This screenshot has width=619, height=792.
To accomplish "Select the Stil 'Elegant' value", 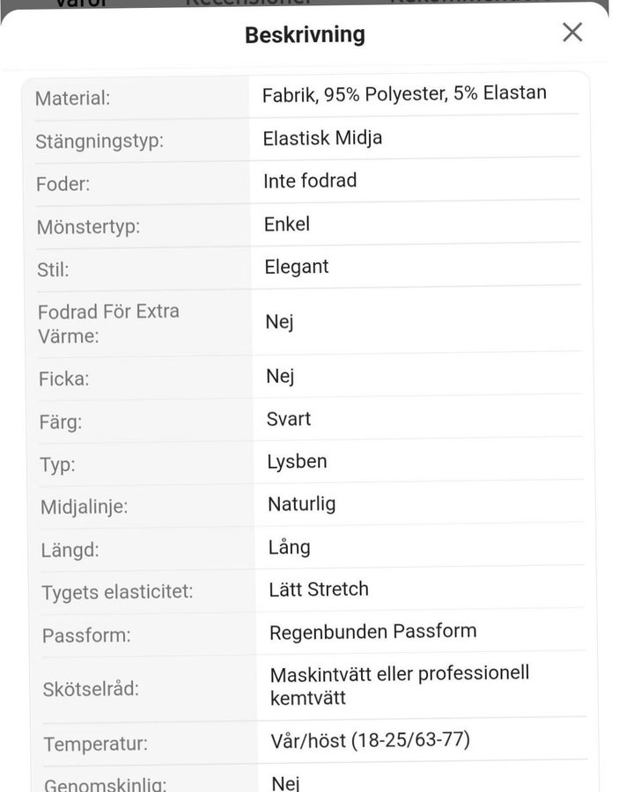I will [297, 267].
